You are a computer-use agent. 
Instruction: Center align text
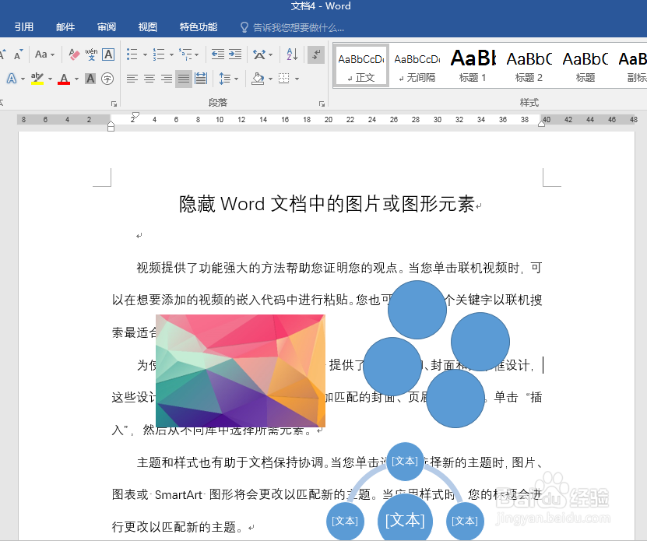[x=149, y=79]
